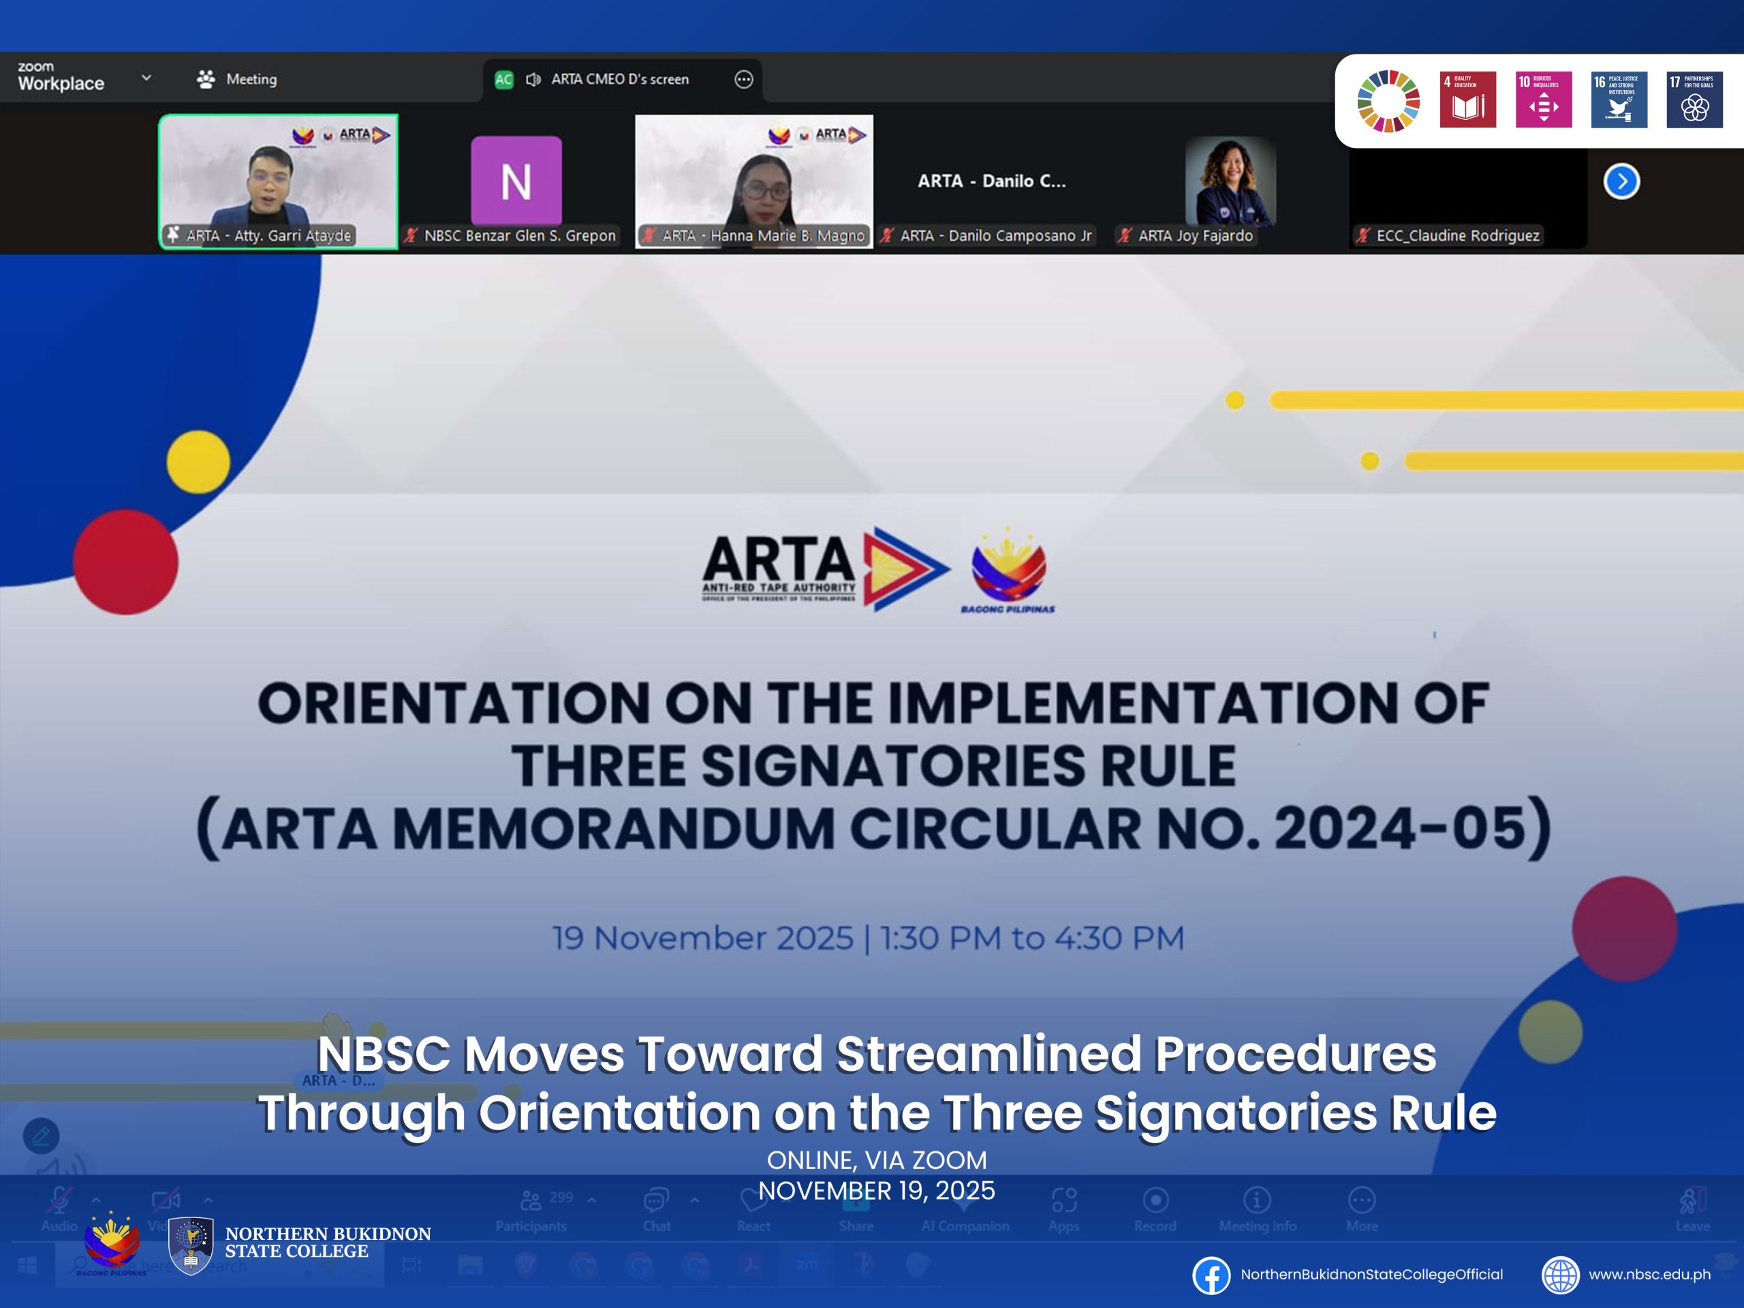Toggle the shared screen's speaker audio icon
Screen dimensions: 1744x1308
click(534, 80)
